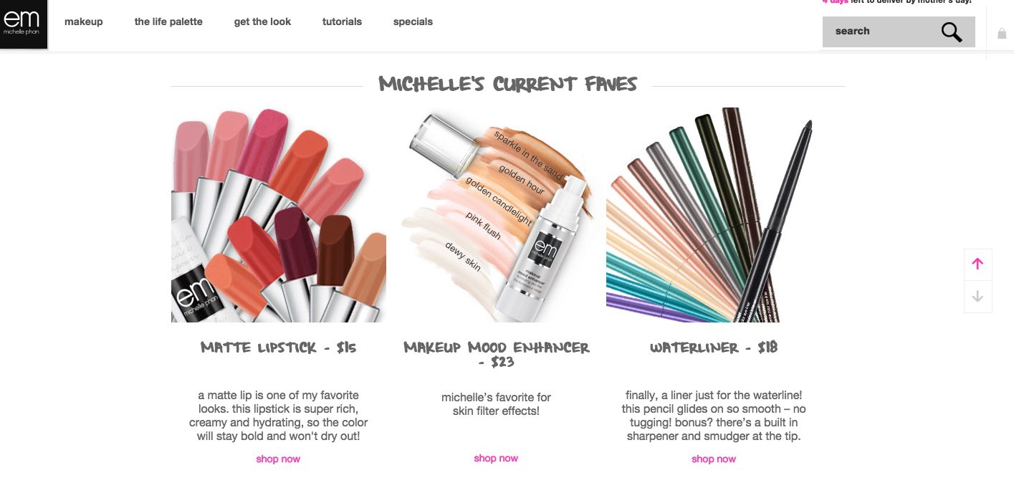
Task: Click the em michelle phan logo
Action: [x=24, y=24]
